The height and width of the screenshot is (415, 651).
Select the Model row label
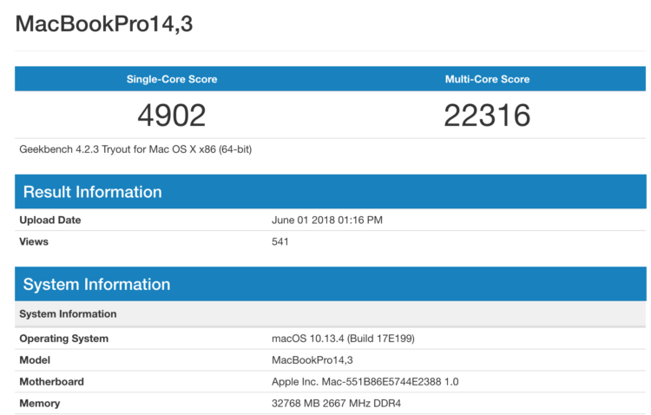tap(36, 359)
